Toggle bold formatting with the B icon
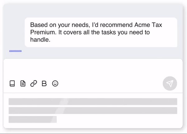The width and height of the screenshot is (187, 134). pyautogui.click(x=44, y=83)
